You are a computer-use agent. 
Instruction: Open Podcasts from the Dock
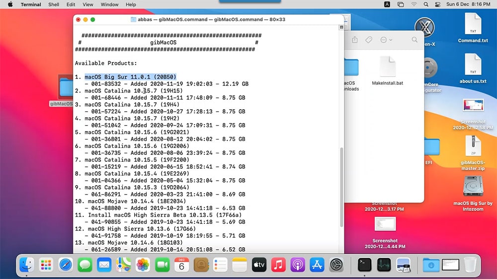point(298,265)
